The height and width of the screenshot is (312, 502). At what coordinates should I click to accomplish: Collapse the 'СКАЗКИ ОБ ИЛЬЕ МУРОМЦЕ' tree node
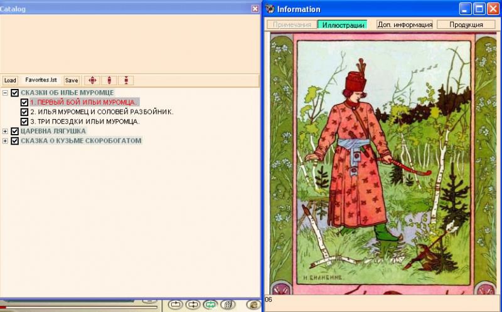coord(6,93)
